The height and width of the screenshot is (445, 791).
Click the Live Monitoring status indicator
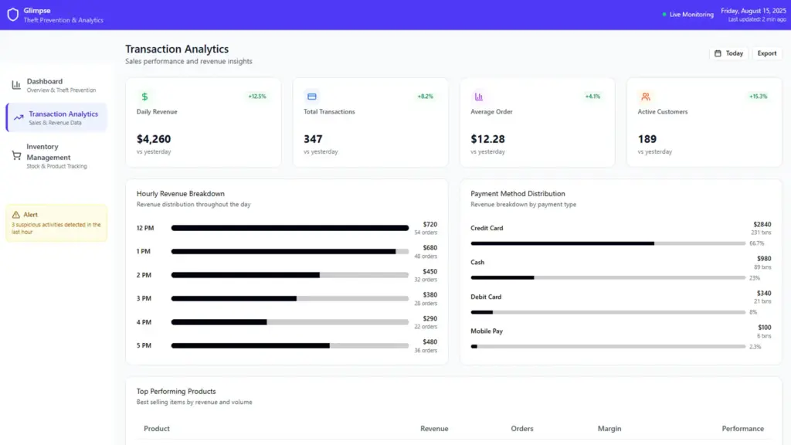point(687,15)
